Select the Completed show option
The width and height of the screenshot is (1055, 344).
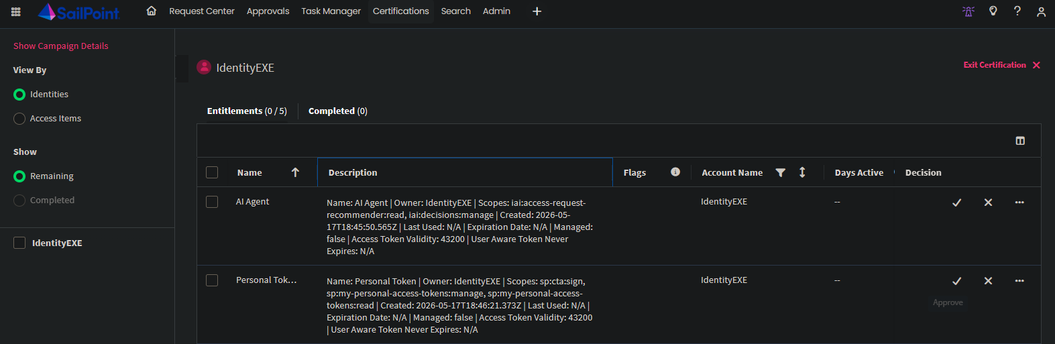coord(19,200)
